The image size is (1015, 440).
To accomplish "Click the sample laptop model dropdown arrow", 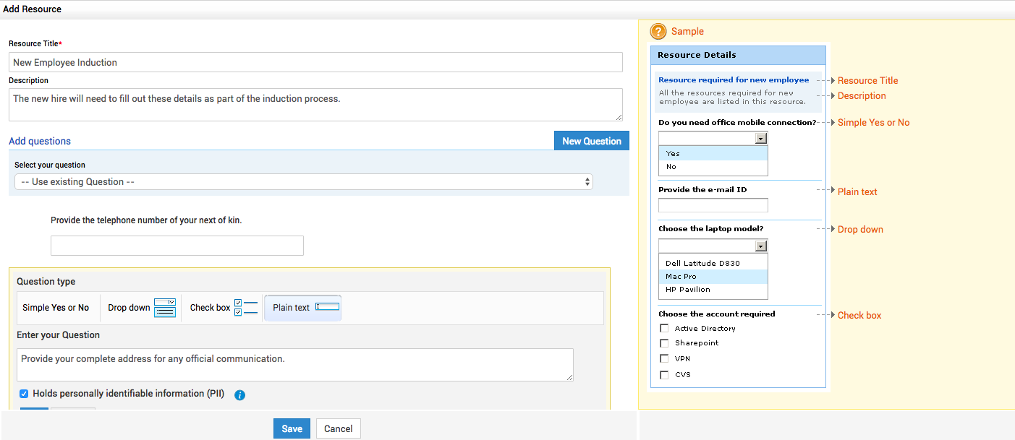I will tap(760, 246).
